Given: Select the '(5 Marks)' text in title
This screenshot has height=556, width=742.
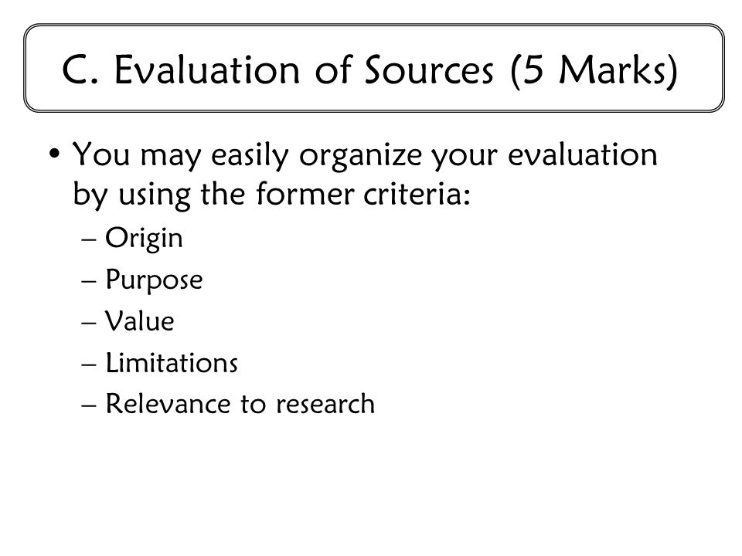Looking at the screenshot, I should pos(594,71).
